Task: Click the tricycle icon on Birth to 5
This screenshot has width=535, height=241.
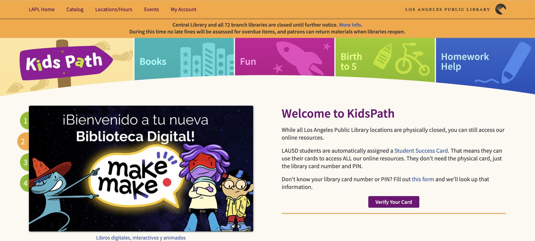Action: pyautogui.click(x=412, y=60)
